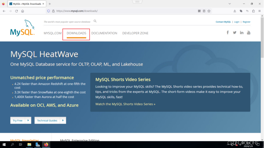Click the scrollbar up arrow
Image resolution: width=264 pixels, height=148 pixels.
262,16
